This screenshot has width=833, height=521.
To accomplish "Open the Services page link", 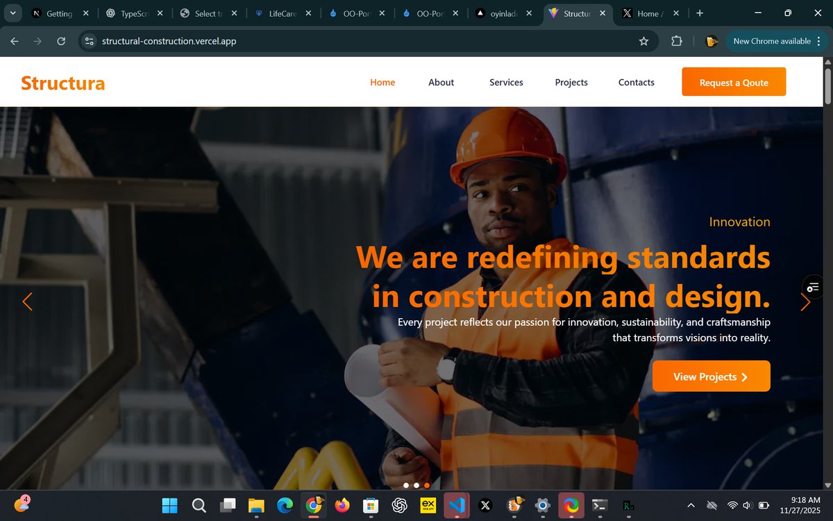I will coord(506,82).
